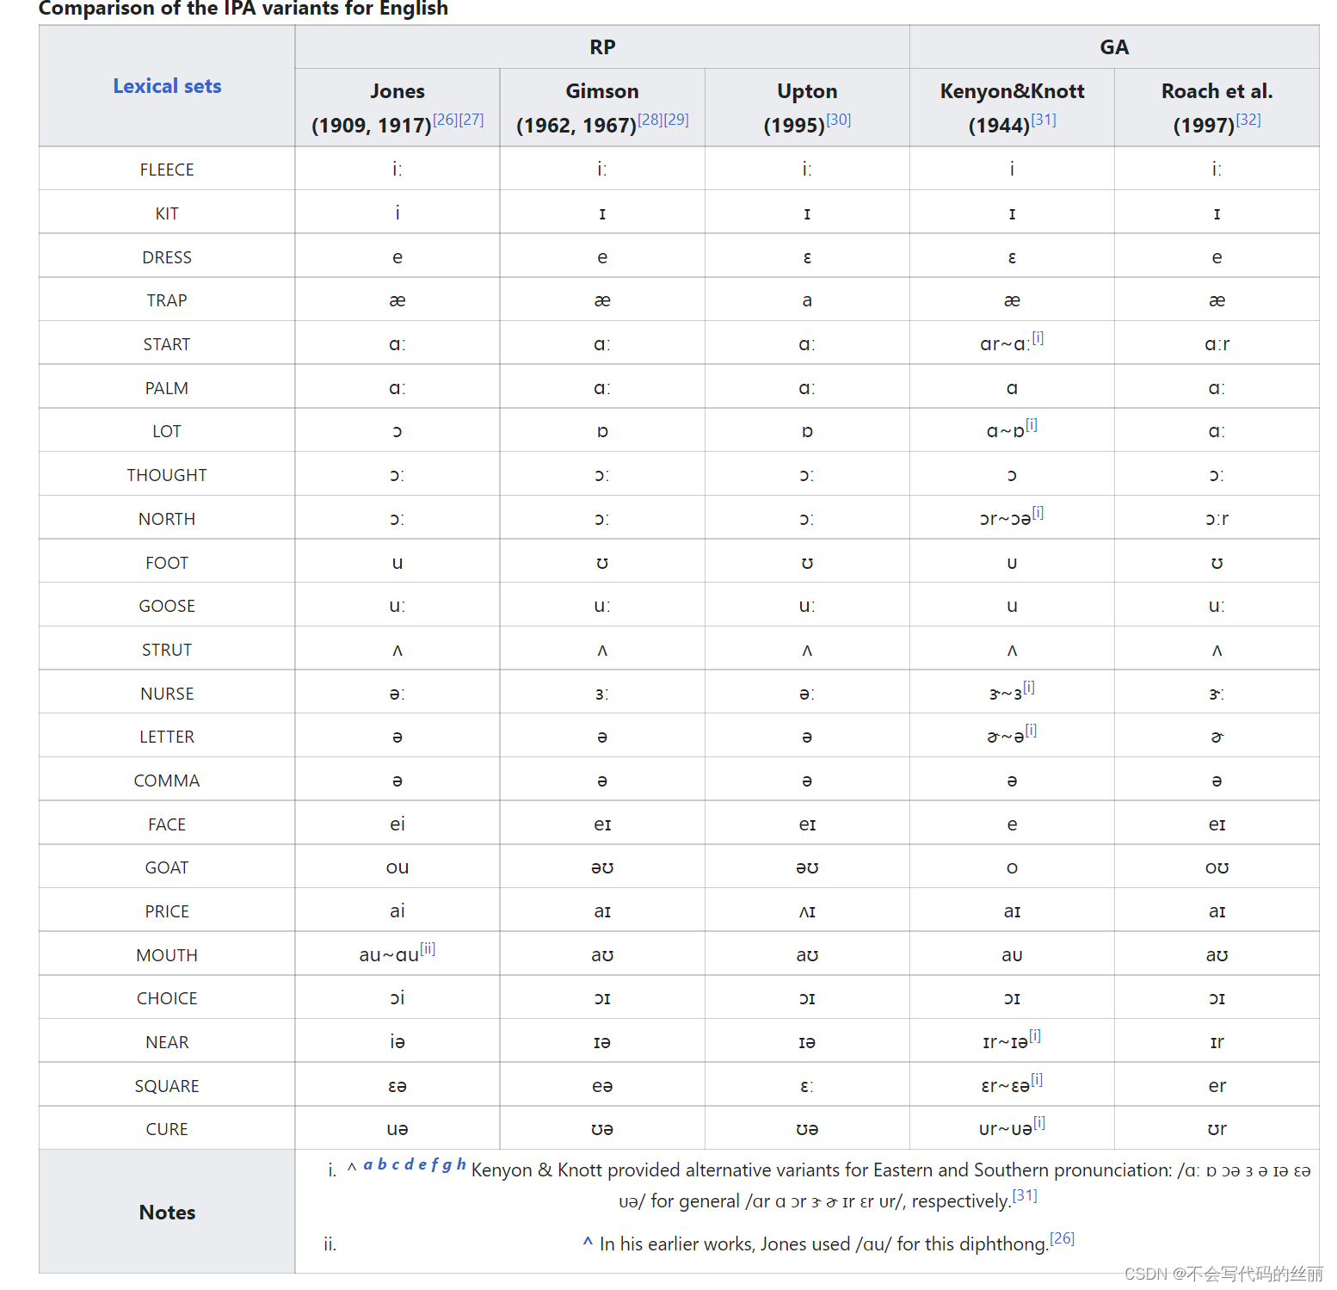Follow footnote [i] in the LOT row
Image resolution: width=1337 pixels, height=1290 pixels.
1031,424
